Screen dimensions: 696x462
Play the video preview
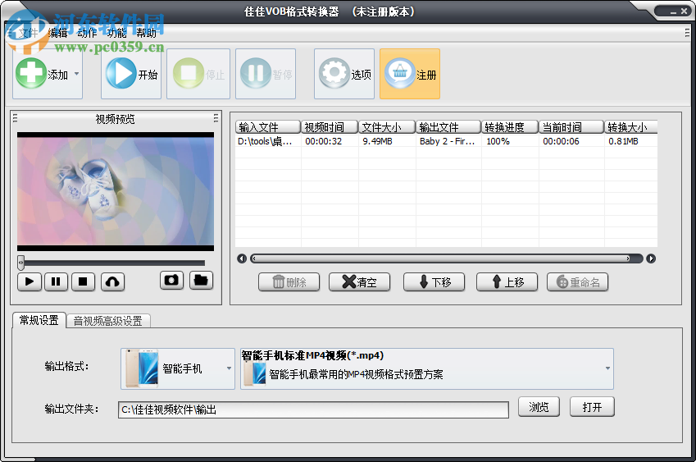(30, 281)
